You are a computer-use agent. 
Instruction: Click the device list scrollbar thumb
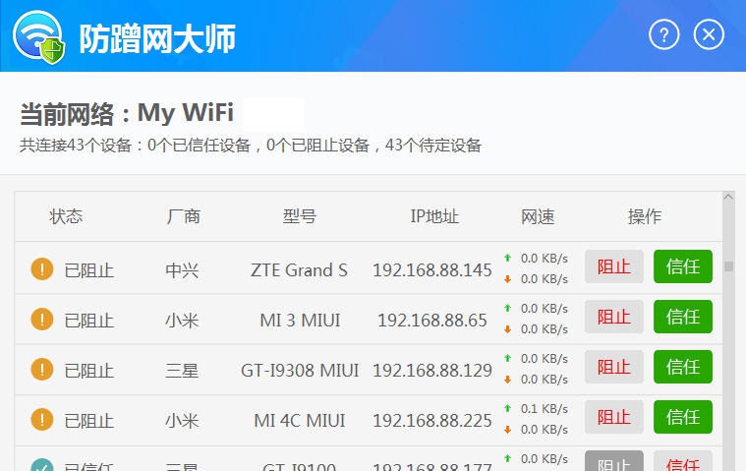[x=728, y=265]
